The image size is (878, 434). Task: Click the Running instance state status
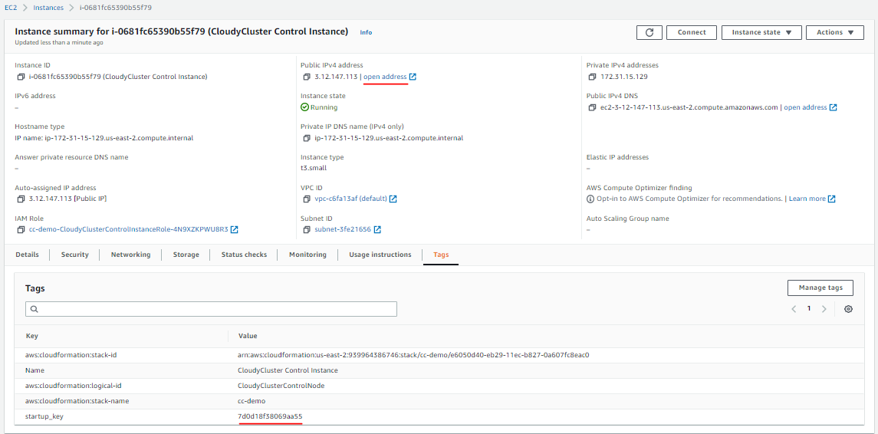click(319, 107)
